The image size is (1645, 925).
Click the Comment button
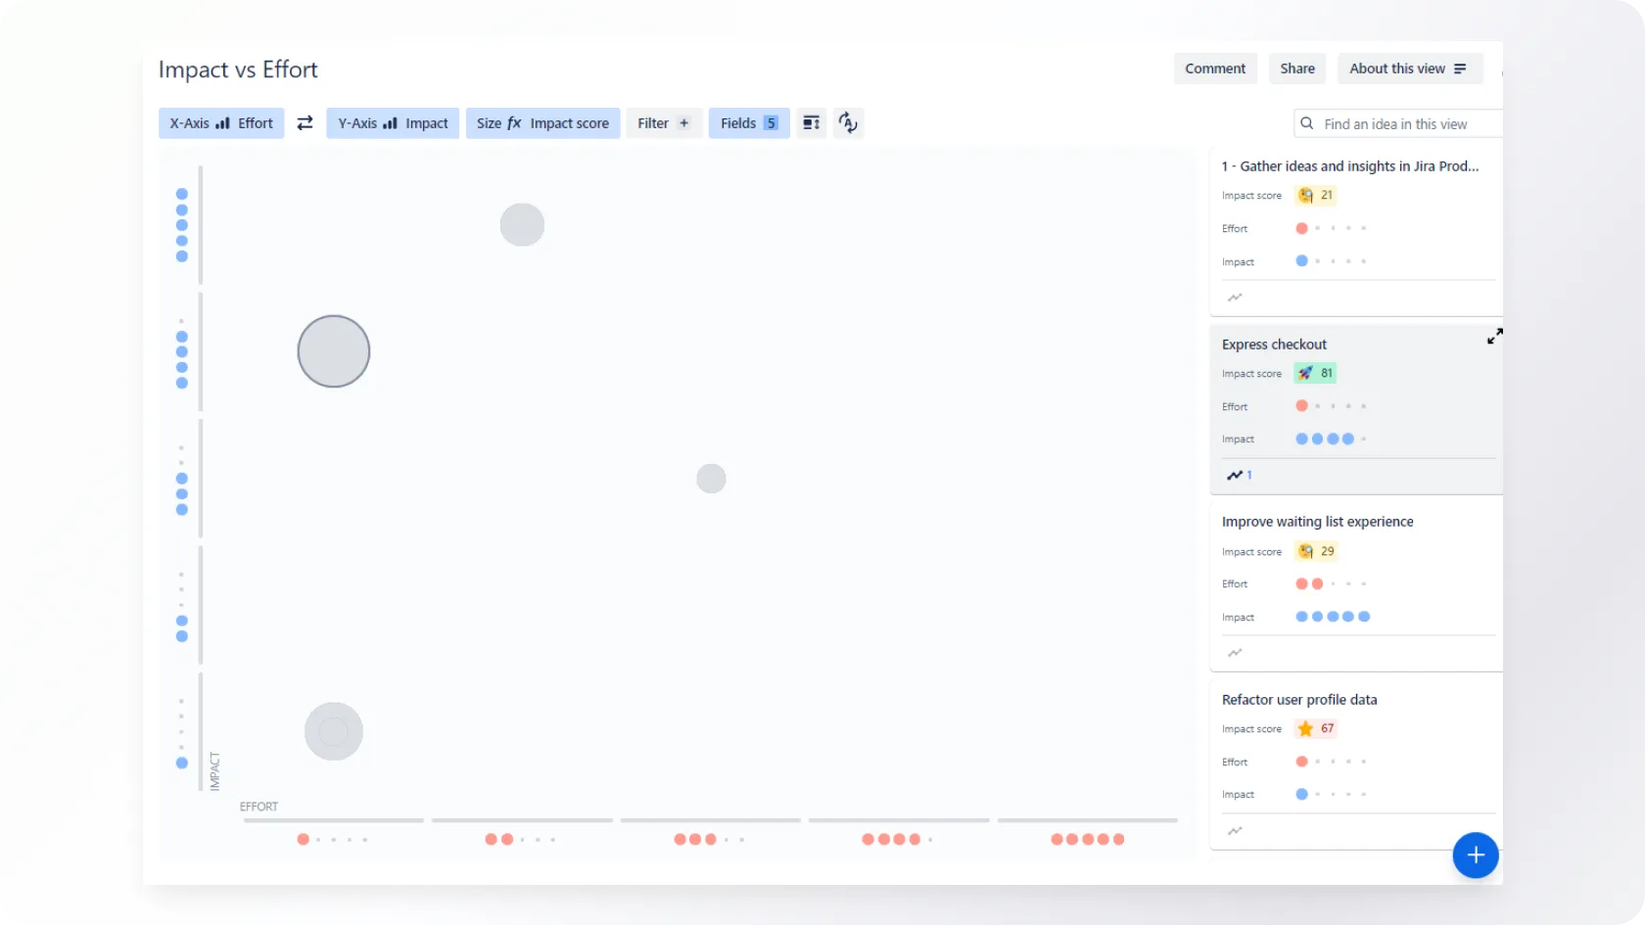click(x=1215, y=69)
